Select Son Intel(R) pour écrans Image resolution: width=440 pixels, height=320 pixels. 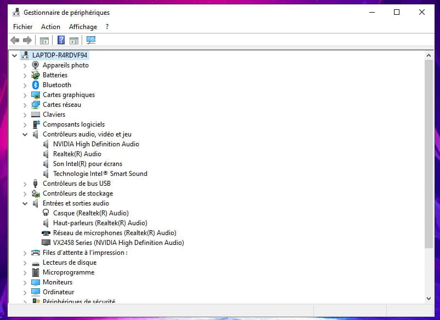[x=88, y=164]
